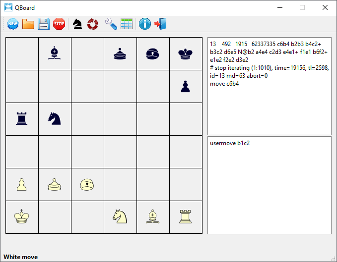
Task: Select the white rook piece
Action: click(185, 217)
